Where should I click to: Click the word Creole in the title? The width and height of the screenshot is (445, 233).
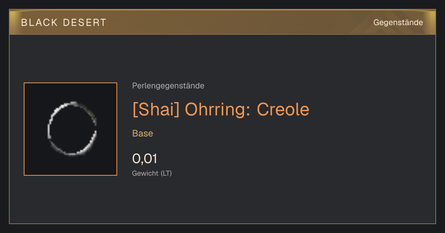(283, 109)
